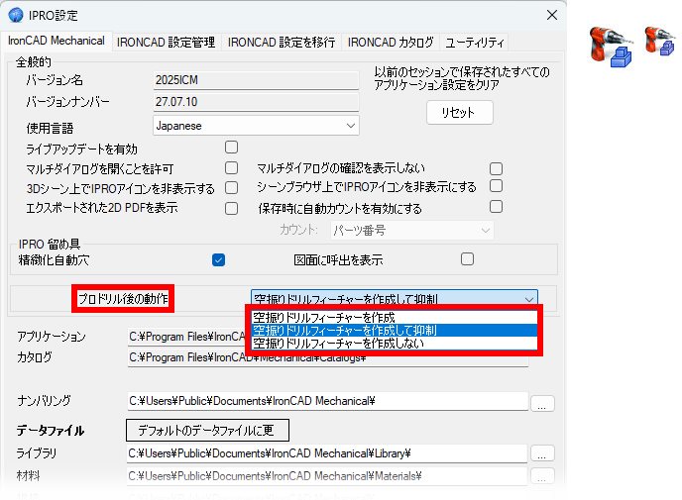Viewport: 682px width, 500px height.
Task: Toggle マルチダイアログを開くことを許可 checkbox
Action: click(231, 167)
